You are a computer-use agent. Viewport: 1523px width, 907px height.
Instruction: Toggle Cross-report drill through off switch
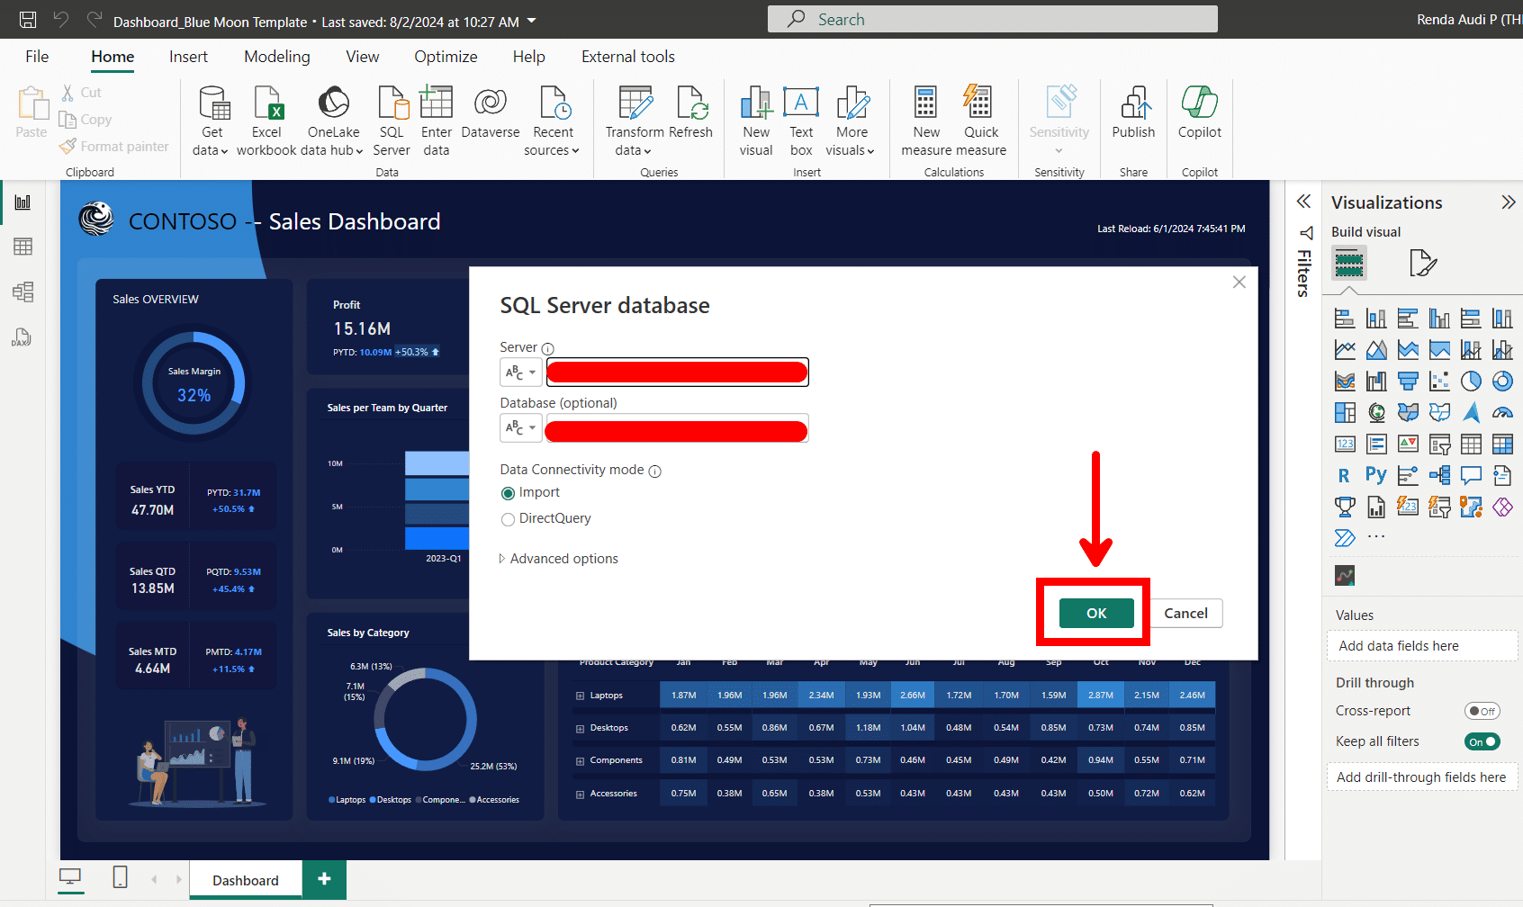pyautogui.click(x=1482, y=711)
